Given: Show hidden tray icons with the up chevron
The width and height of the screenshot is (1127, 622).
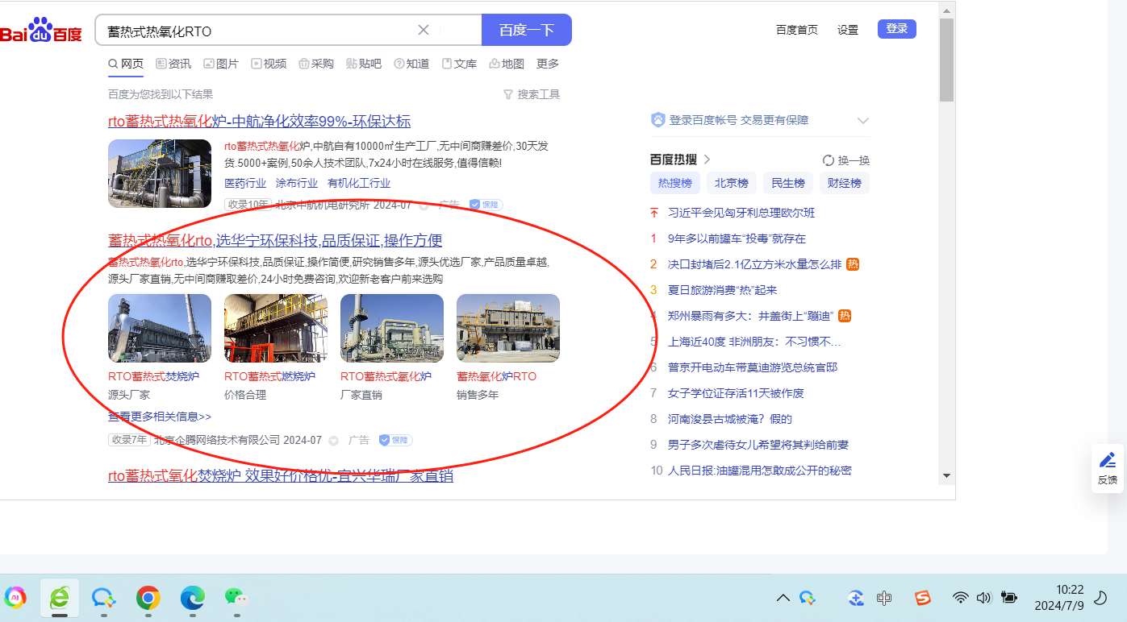Looking at the screenshot, I should point(783,598).
